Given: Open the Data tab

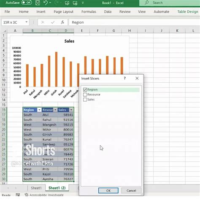Looking at the screenshot, I should pos(108,12).
